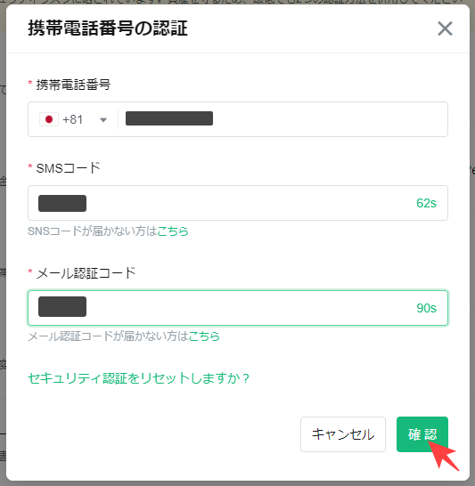
Task: Click the masked phone number text
Action: [169, 118]
